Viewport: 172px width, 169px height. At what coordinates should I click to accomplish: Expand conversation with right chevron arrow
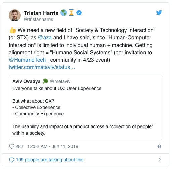pos(160,160)
